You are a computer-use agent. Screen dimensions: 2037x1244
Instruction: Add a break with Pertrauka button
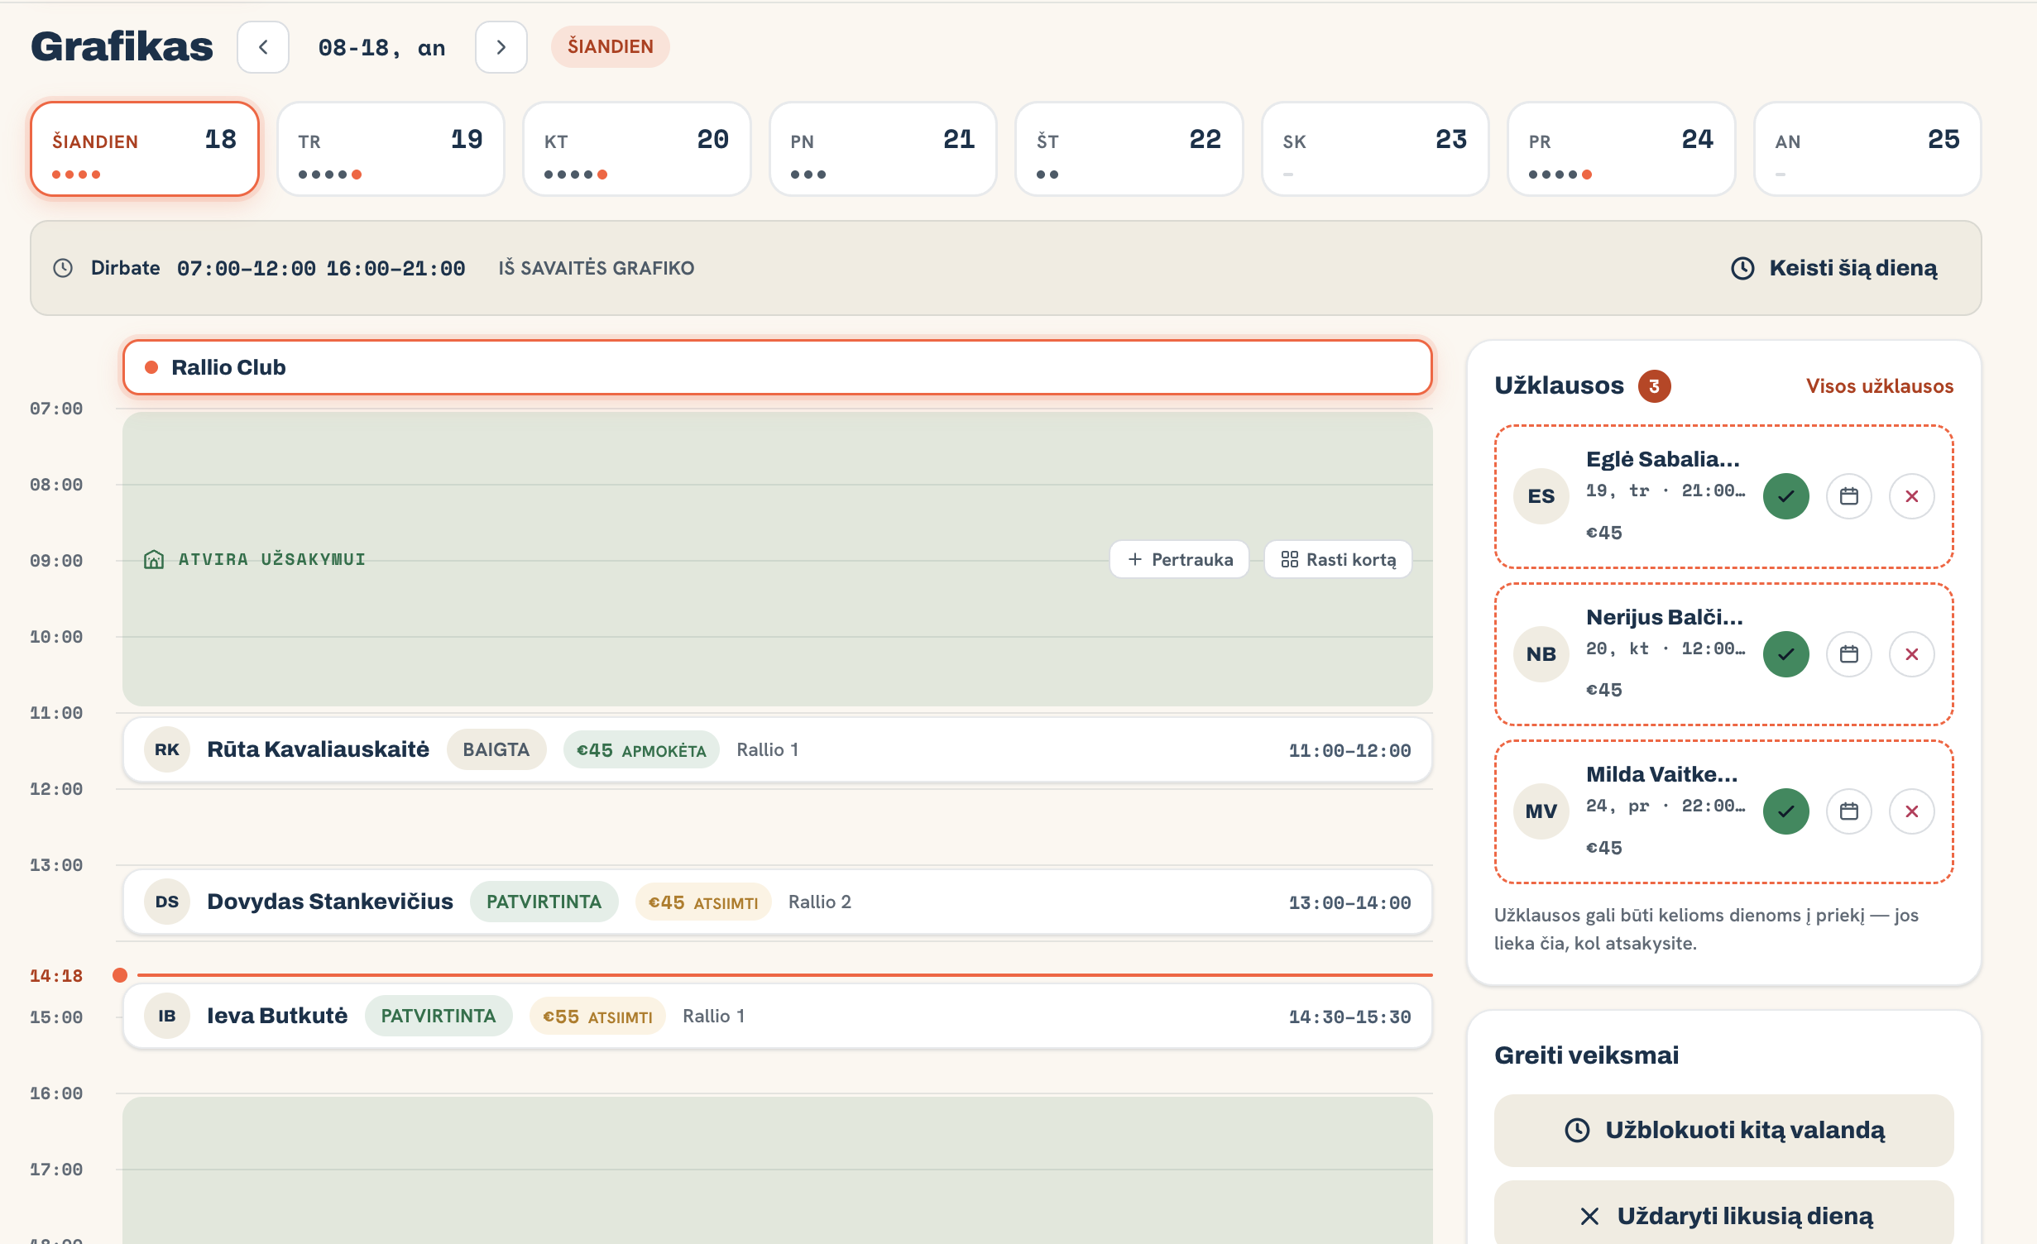pos(1179,560)
